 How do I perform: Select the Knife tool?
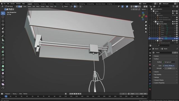[3, 63]
